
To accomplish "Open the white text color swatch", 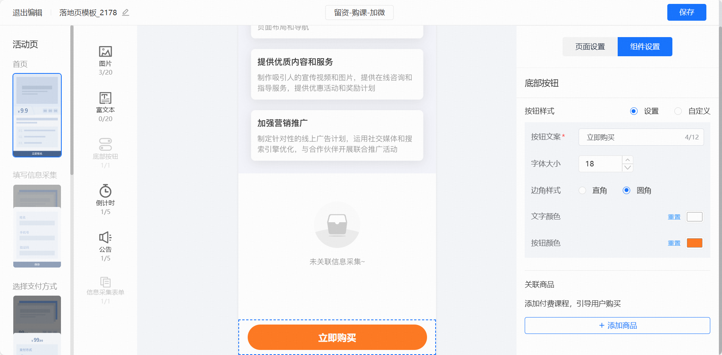I will pyautogui.click(x=695, y=217).
